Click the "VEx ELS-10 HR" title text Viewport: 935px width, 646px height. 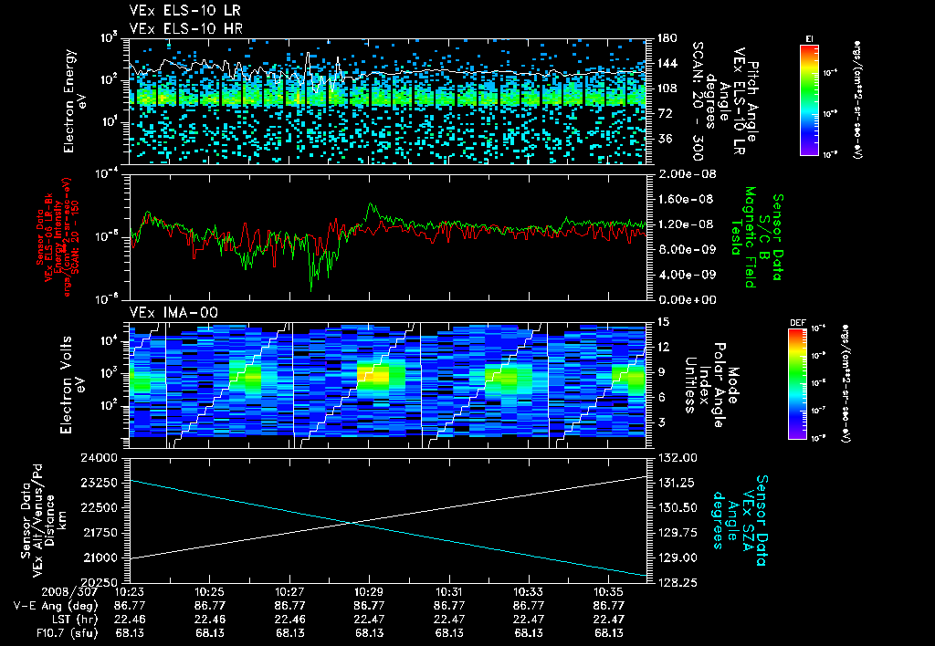pyautogui.click(x=185, y=28)
